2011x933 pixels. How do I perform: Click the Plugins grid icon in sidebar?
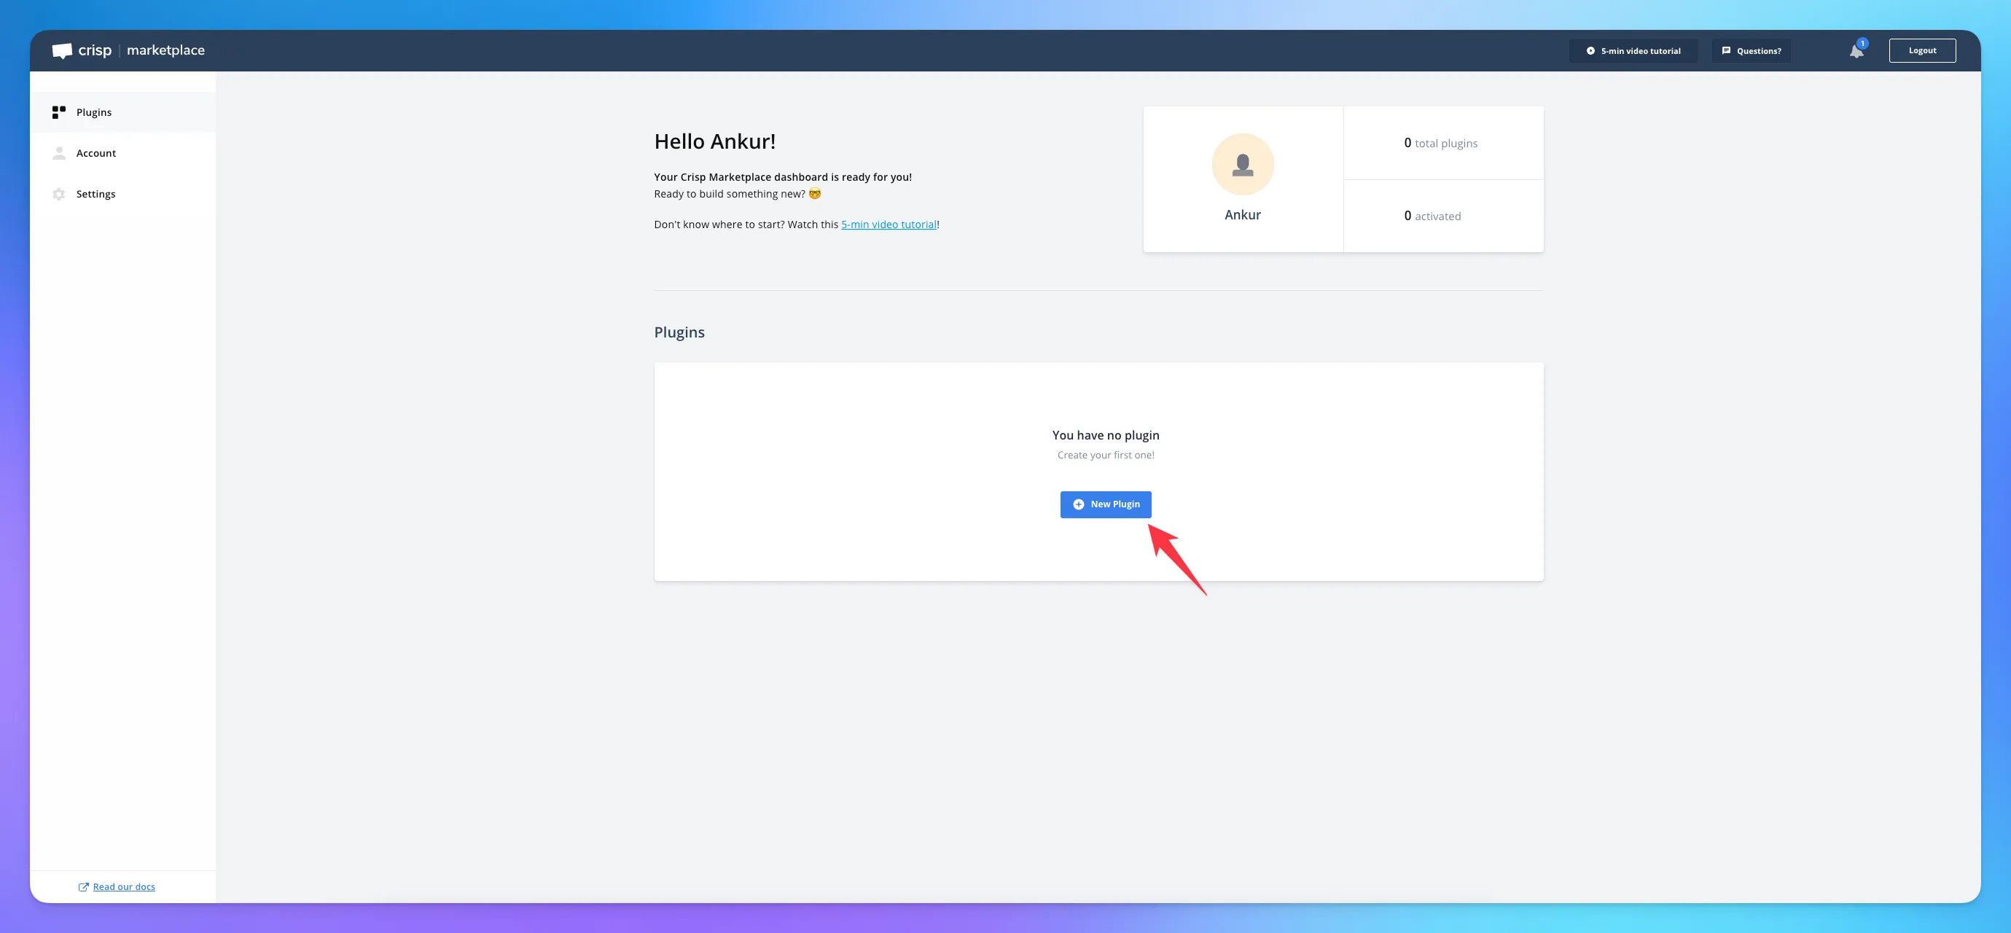[x=58, y=112]
